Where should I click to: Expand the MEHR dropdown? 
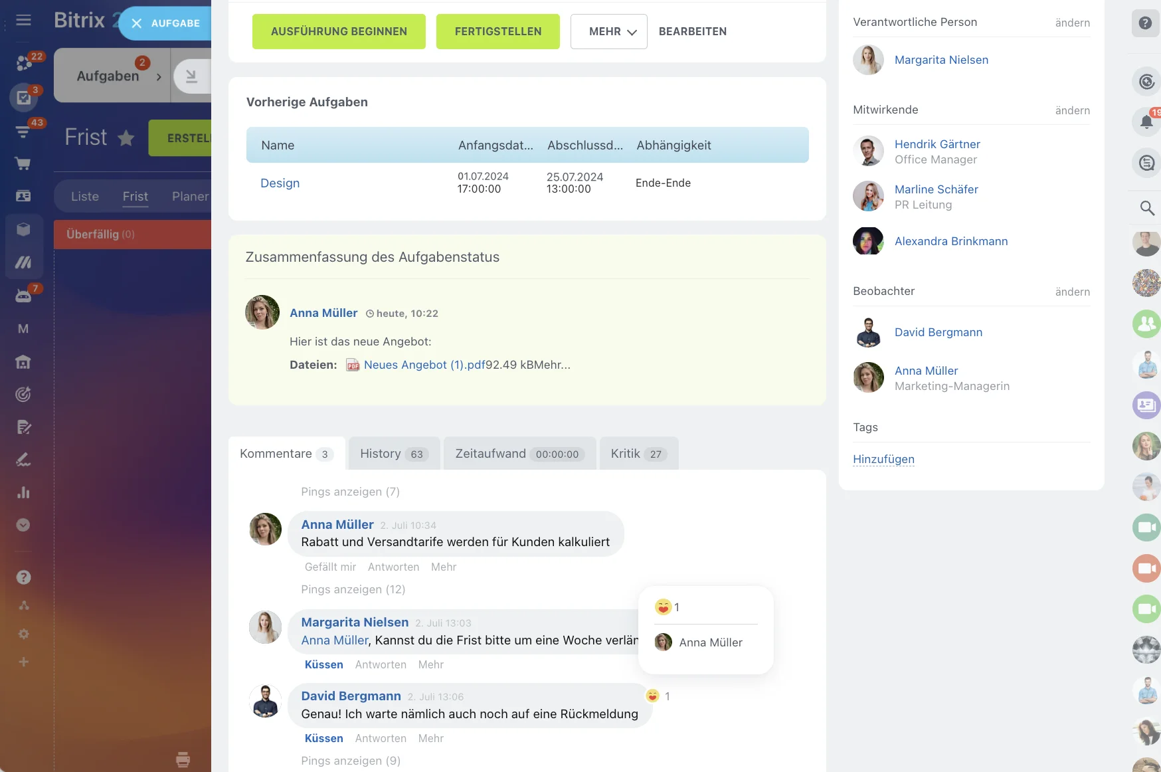pos(608,32)
